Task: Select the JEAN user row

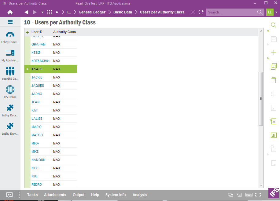Action: pyautogui.click(x=51, y=102)
